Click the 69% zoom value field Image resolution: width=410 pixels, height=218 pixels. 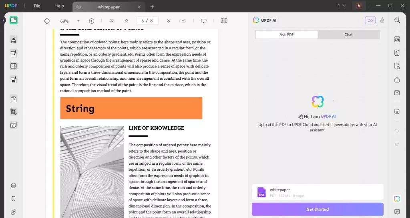[x=64, y=21]
